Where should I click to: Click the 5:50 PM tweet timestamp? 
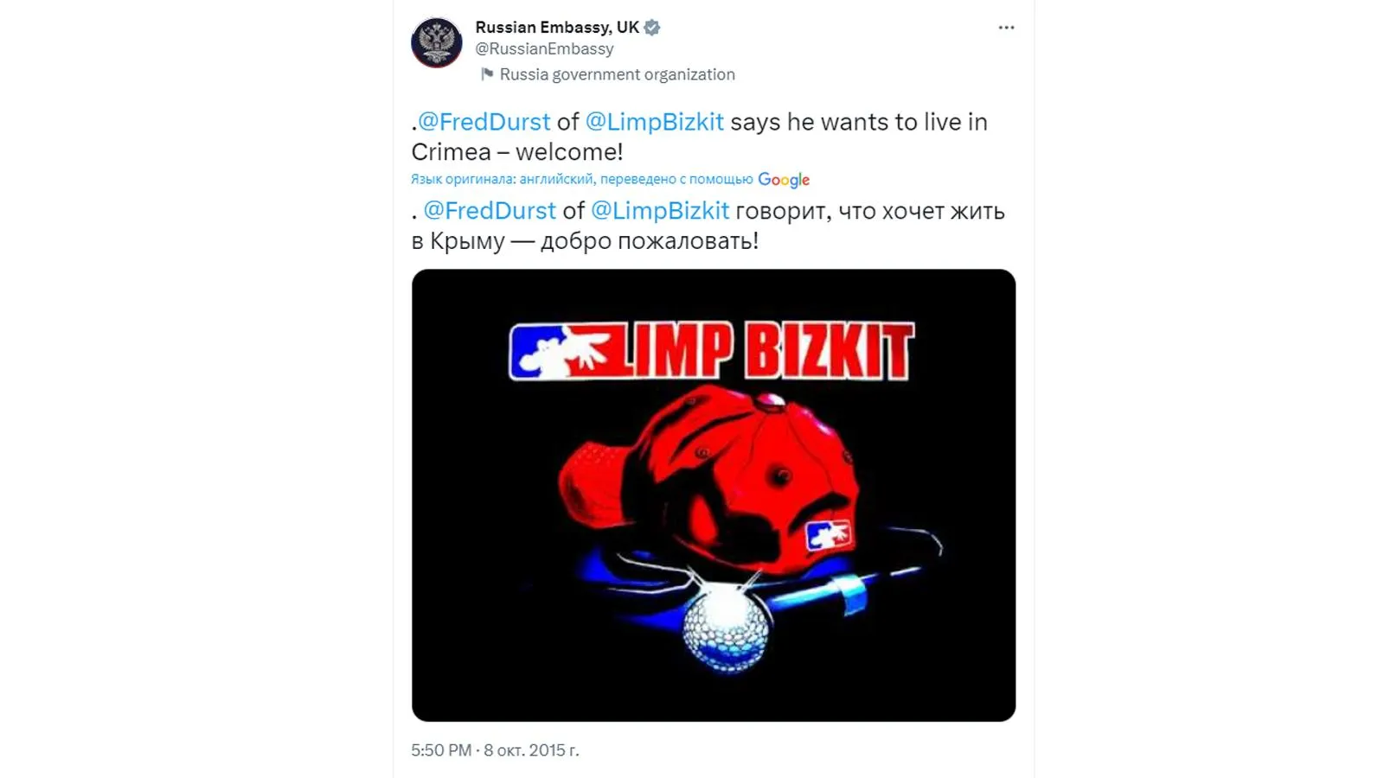(x=441, y=750)
